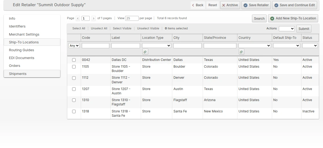Sort by State/Province column header

click(220, 38)
